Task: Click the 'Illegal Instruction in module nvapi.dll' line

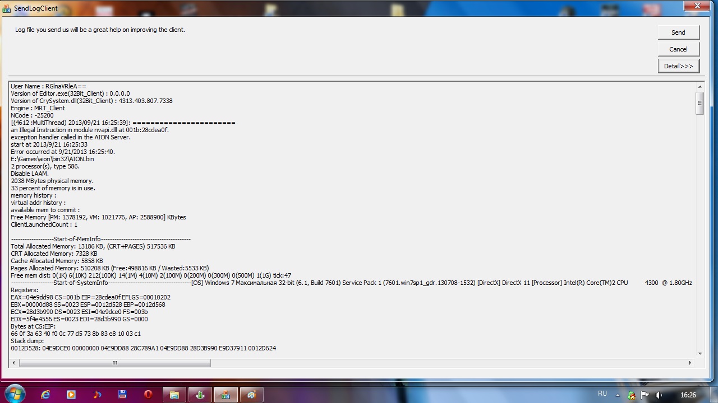Action: (90, 130)
